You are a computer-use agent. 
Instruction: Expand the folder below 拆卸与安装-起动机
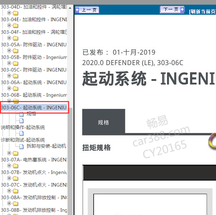pyautogui.click(x=9, y=153)
